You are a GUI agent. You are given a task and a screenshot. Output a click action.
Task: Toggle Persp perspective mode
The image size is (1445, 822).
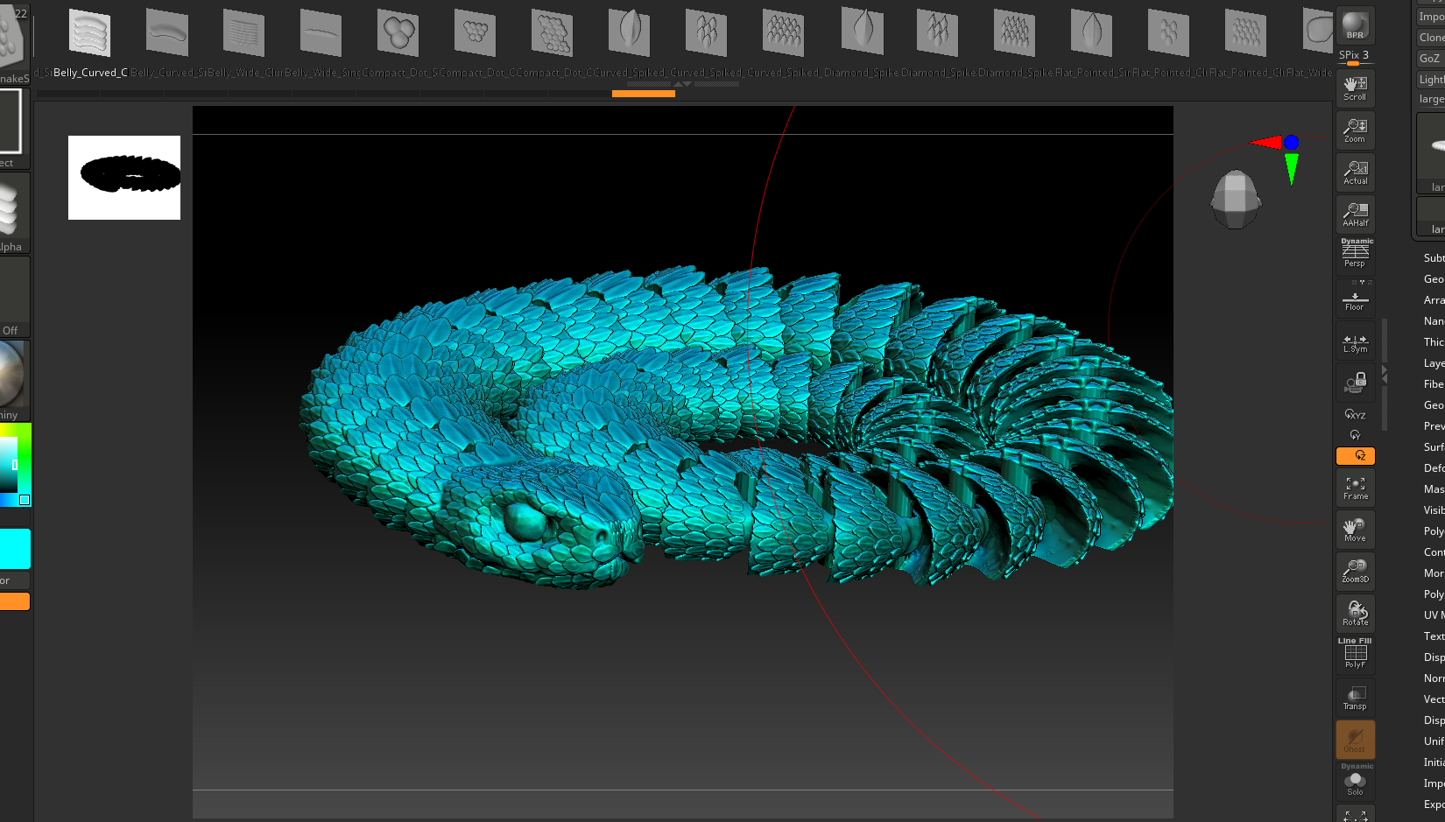pyautogui.click(x=1355, y=254)
